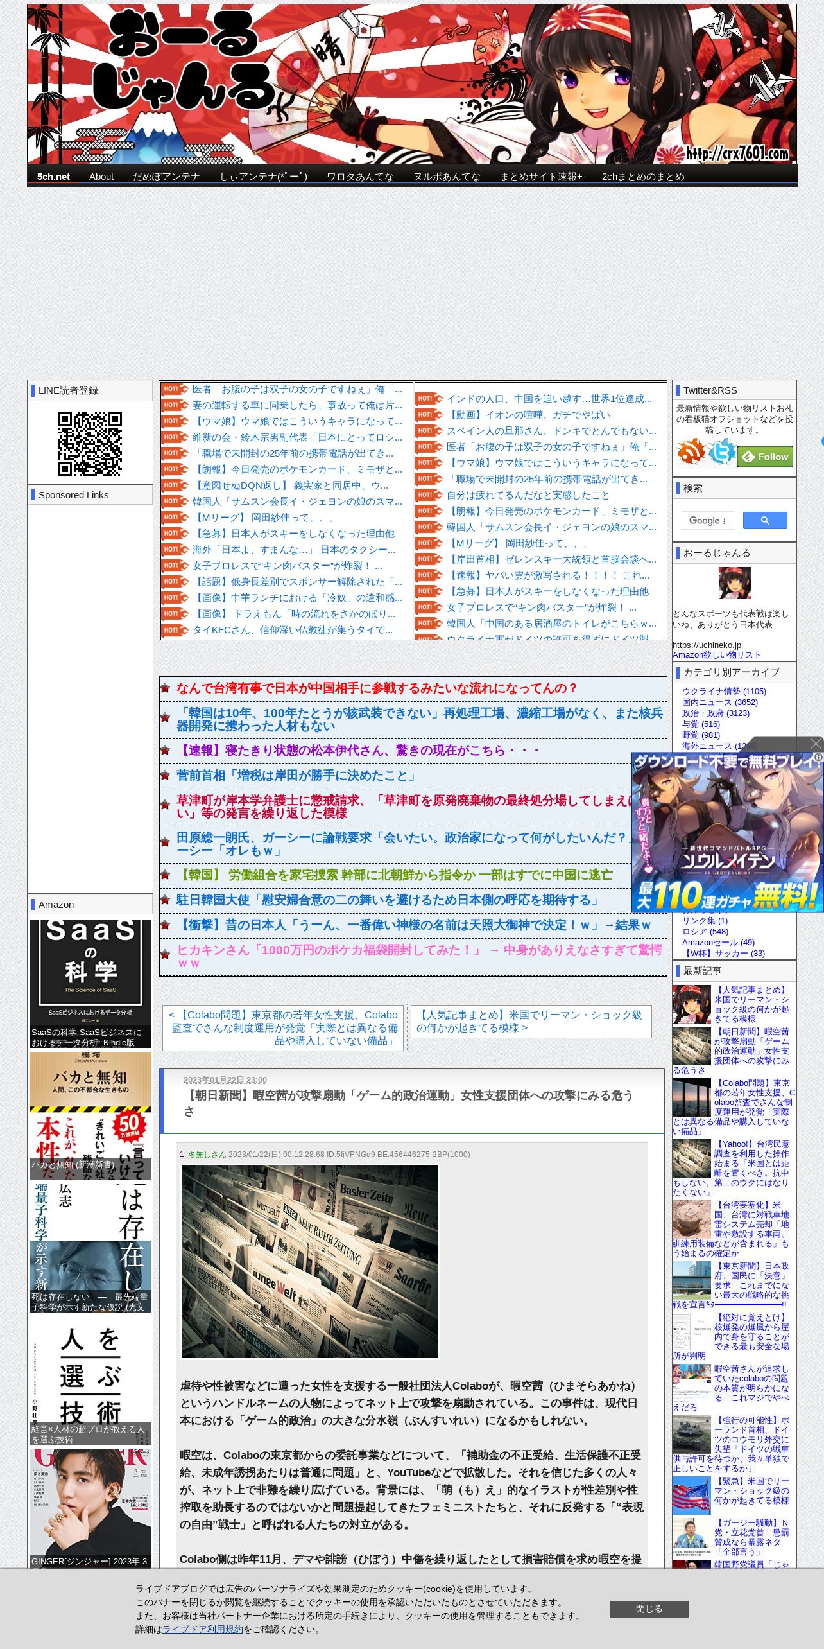Open HOT item タイKFCさん、信仰深い仏教徒
The width and height of the screenshot is (824, 1649).
click(x=293, y=630)
